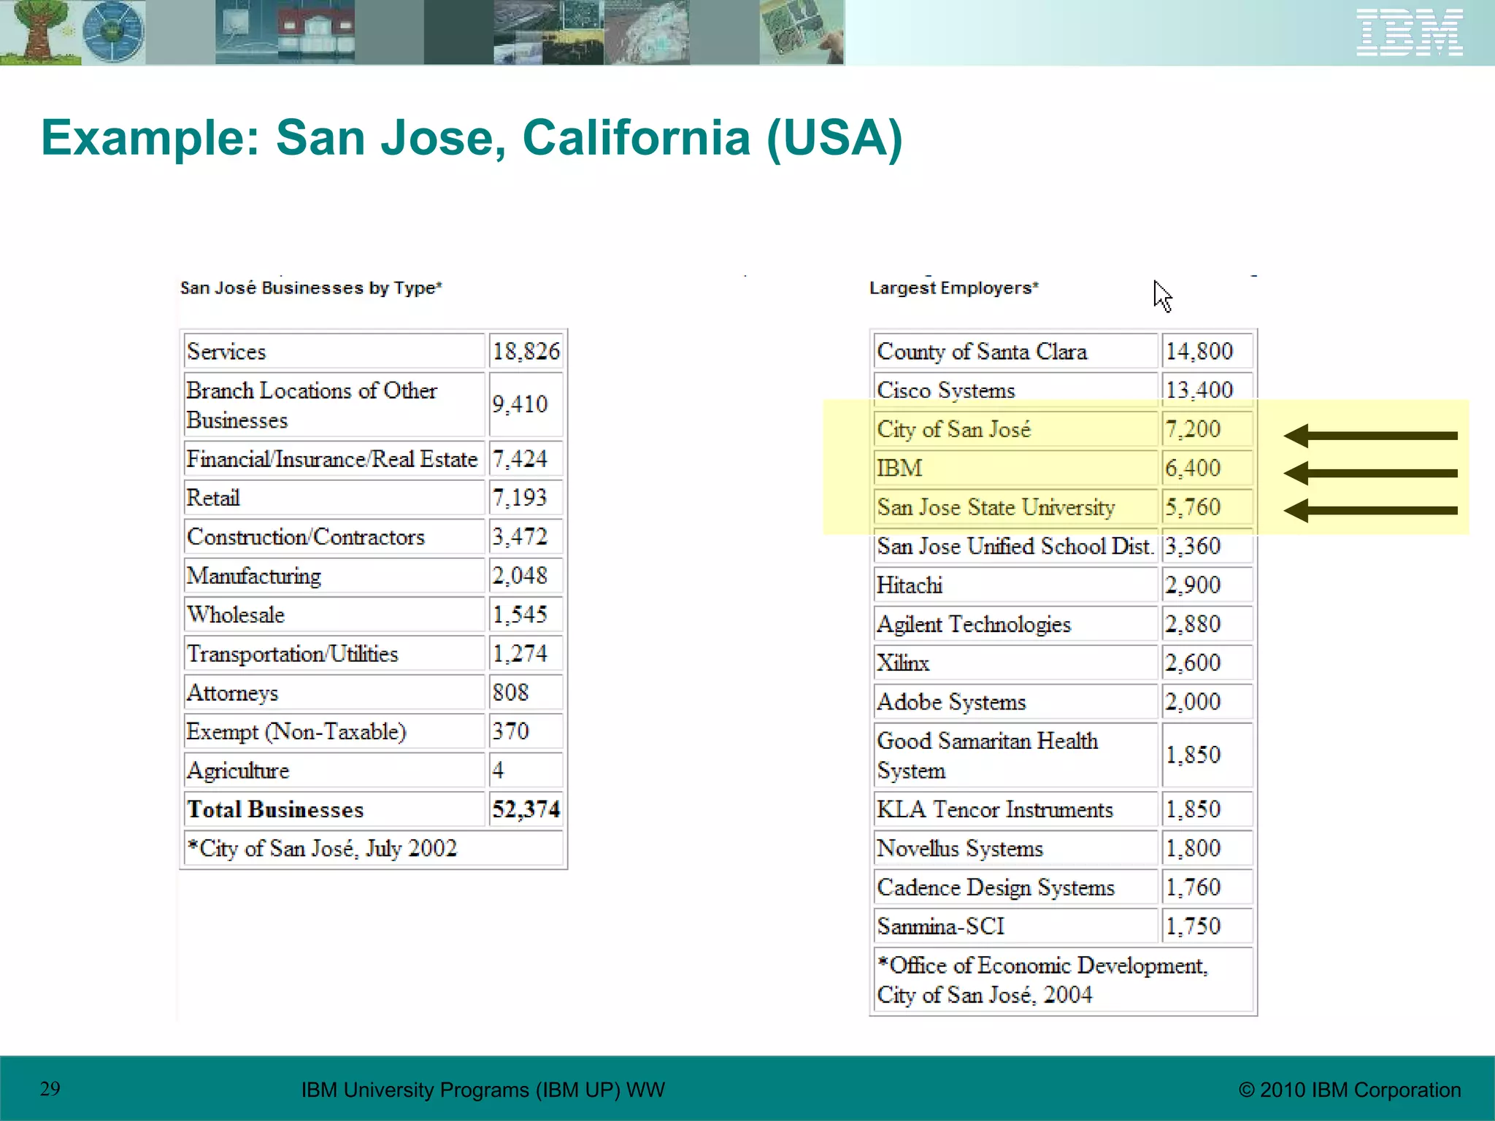1495x1121 pixels.
Task: Click the 'Largest Employers*' heading
Action: pyautogui.click(x=953, y=288)
